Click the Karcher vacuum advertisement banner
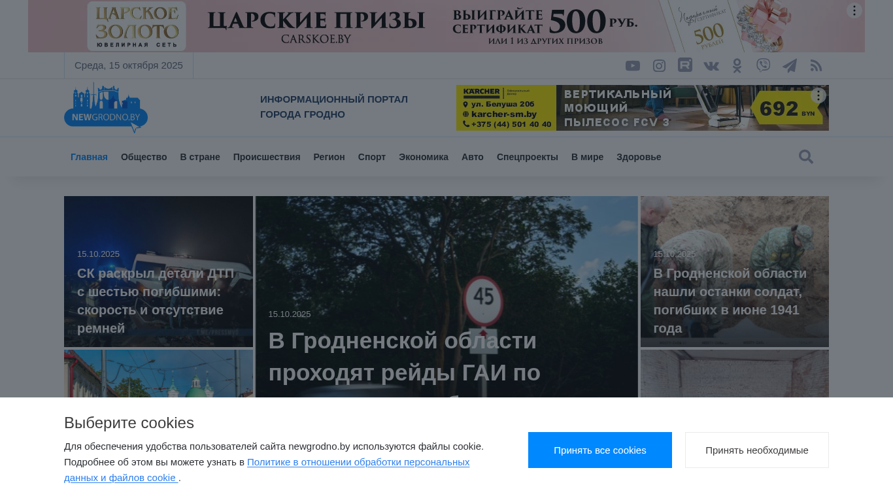Image resolution: width=893 pixels, height=502 pixels. click(x=643, y=108)
